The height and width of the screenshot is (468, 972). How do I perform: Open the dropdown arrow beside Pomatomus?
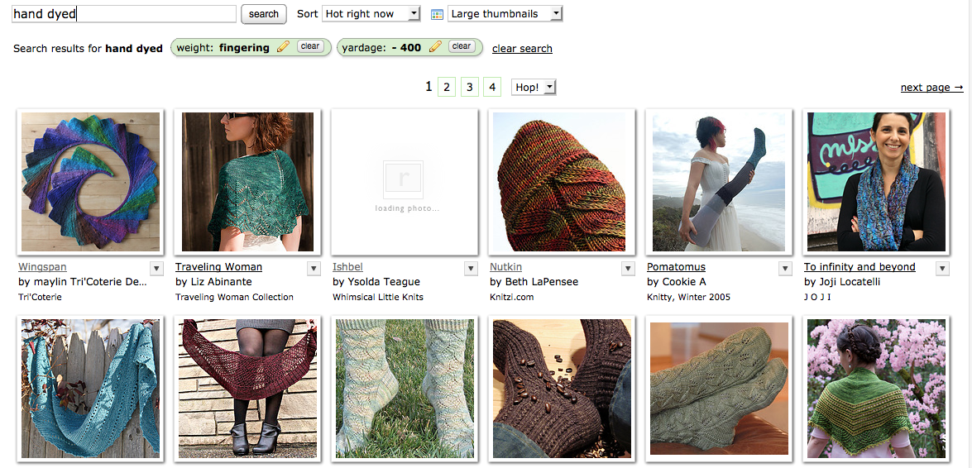[x=785, y=268]
